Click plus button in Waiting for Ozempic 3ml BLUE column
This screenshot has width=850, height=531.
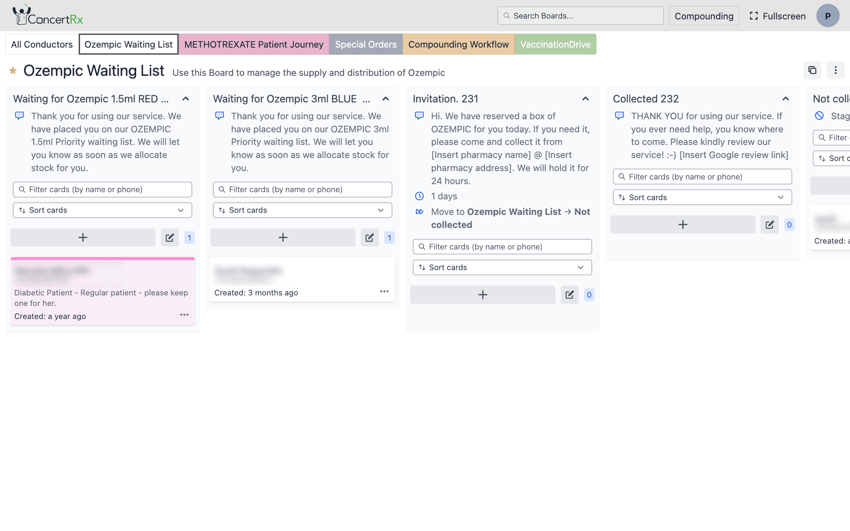(282, 238)
